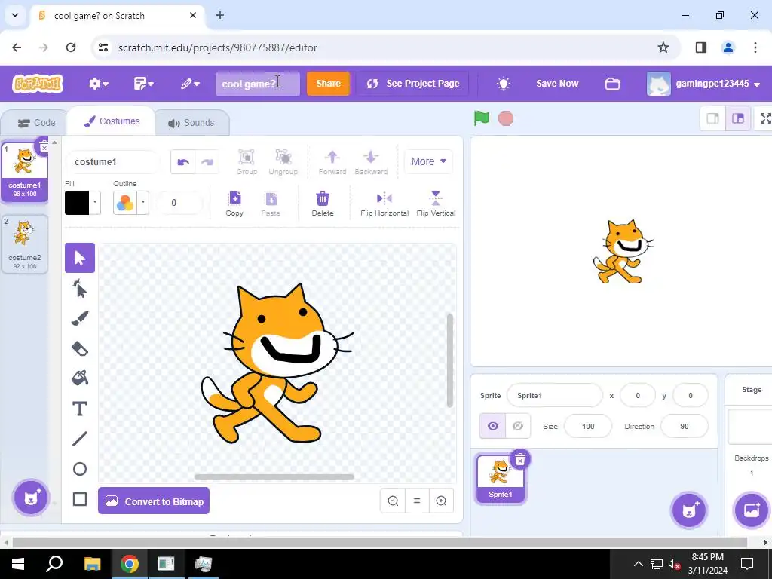Reset paint canvas zoom
Viewport: 772px width, 579px height.
click(417, 501)
